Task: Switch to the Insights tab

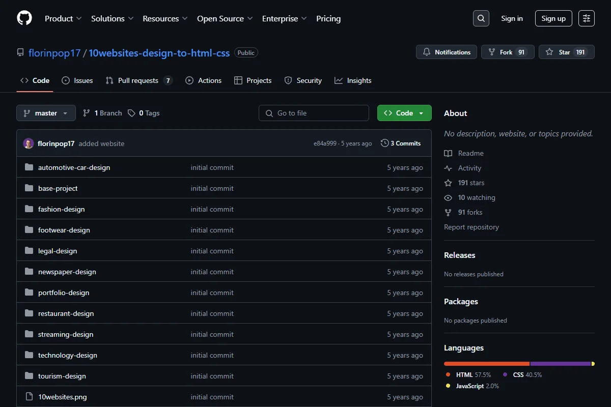Action: (353, 80)
